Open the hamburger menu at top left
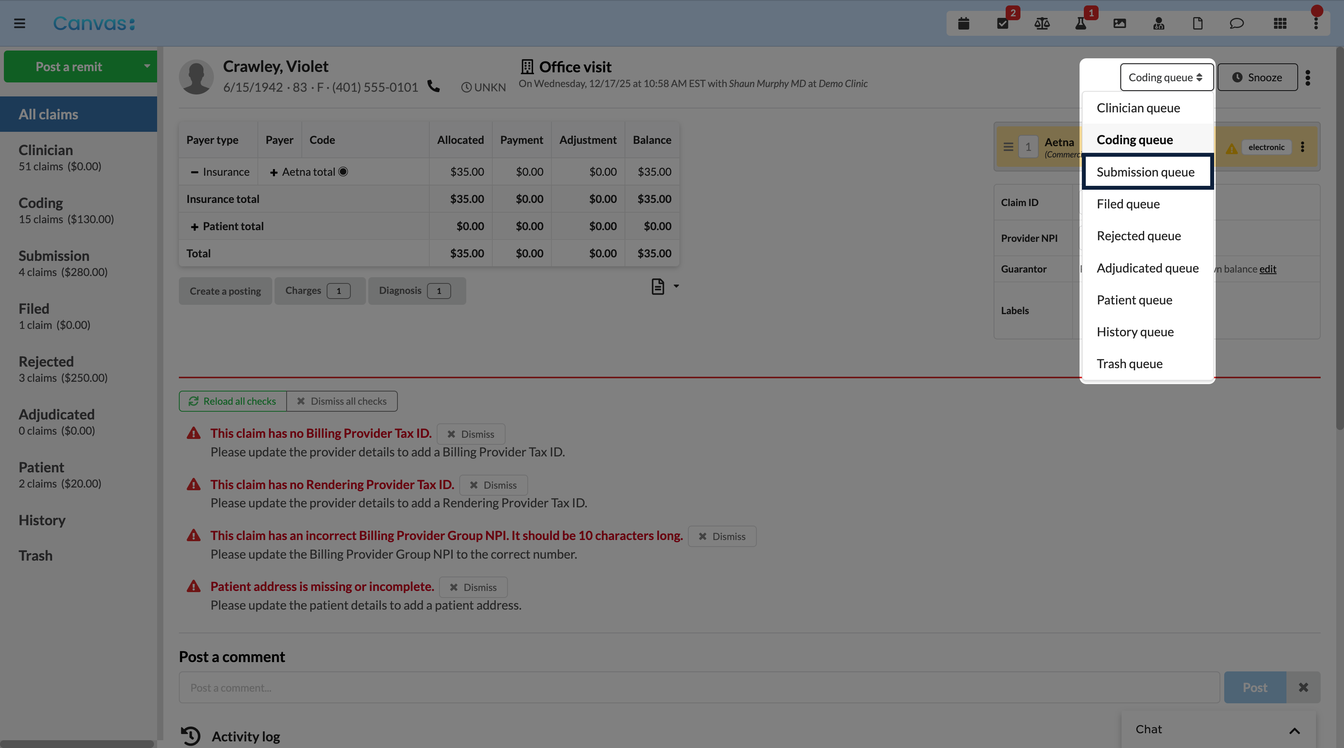The image size is (1344, 748). [19, 23]
